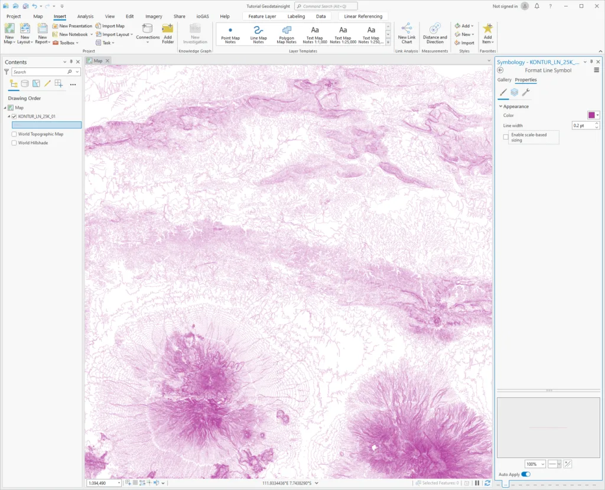Open the symbol Layers tab icon

pos(515,92)
